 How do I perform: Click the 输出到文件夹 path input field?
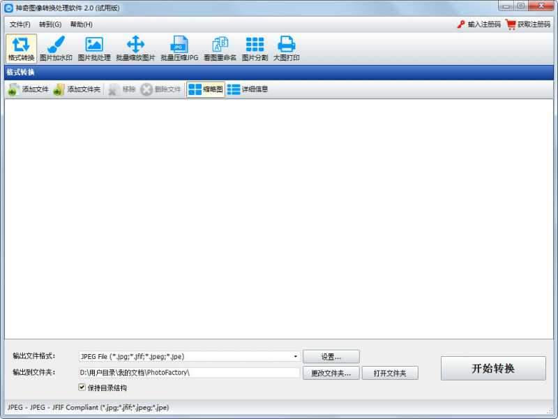188,373
